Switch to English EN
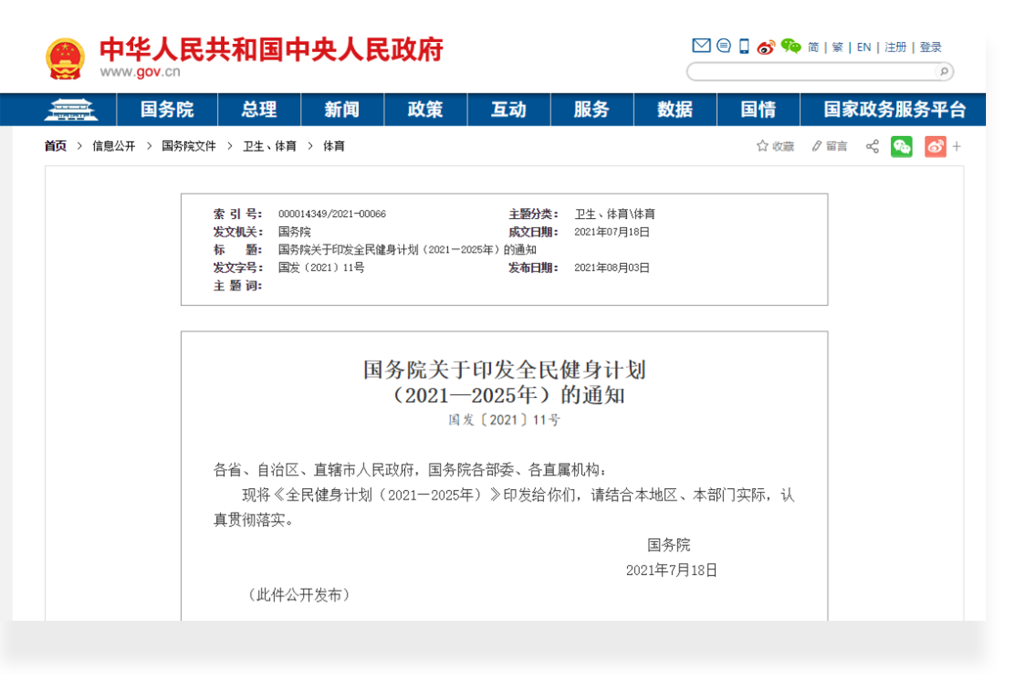1029x675 pixels. tap(864, 47)
